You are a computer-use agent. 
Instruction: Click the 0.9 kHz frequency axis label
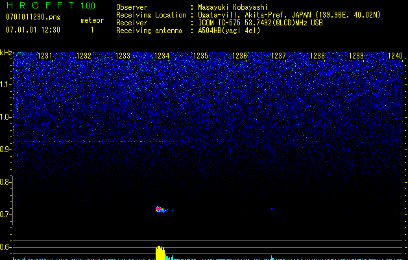[x=5, y=149]
